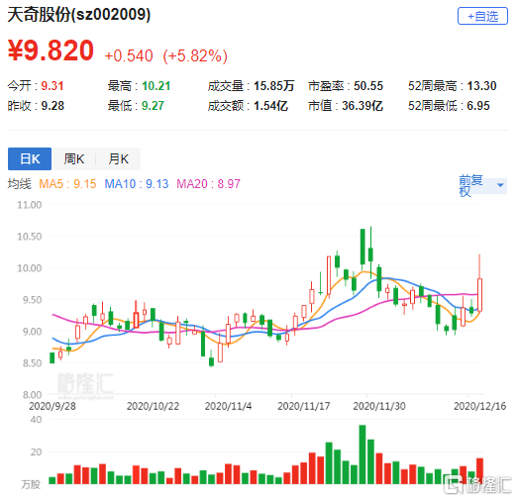
Task: Switch to the 日K daily chart tab
Action: (x=30, y=158)
